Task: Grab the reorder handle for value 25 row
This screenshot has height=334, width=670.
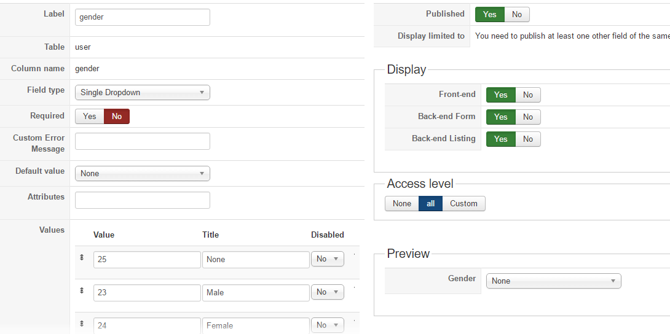Action: coord(82,257)
